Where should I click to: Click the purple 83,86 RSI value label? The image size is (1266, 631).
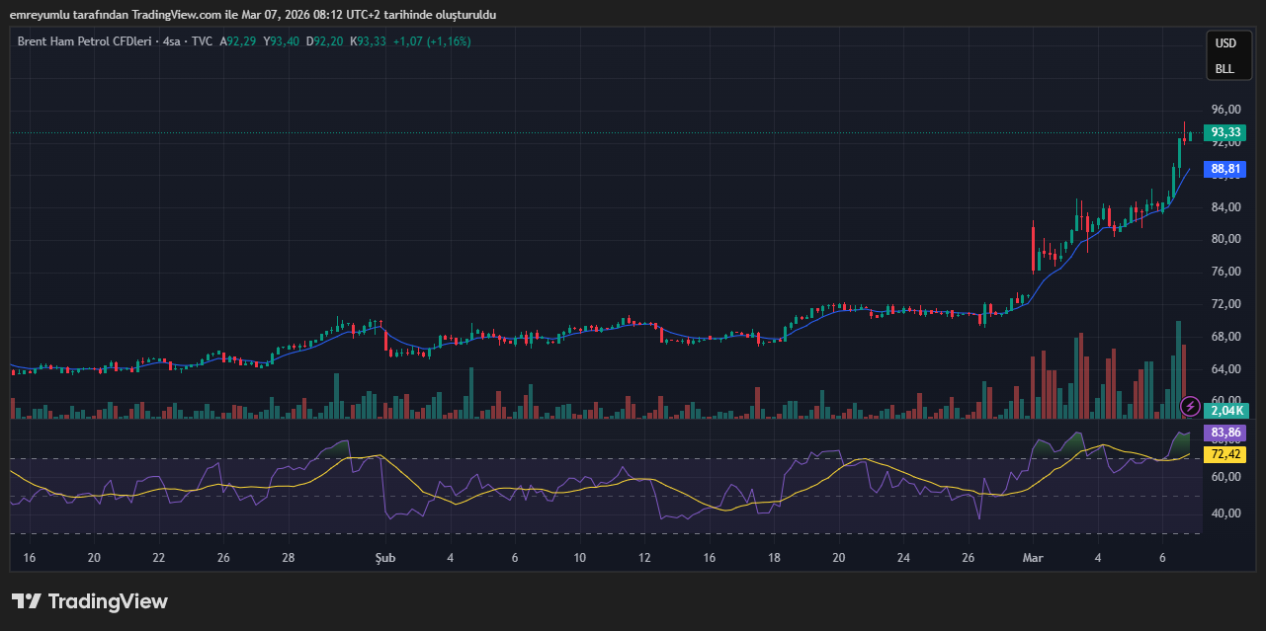(1225, 434)
